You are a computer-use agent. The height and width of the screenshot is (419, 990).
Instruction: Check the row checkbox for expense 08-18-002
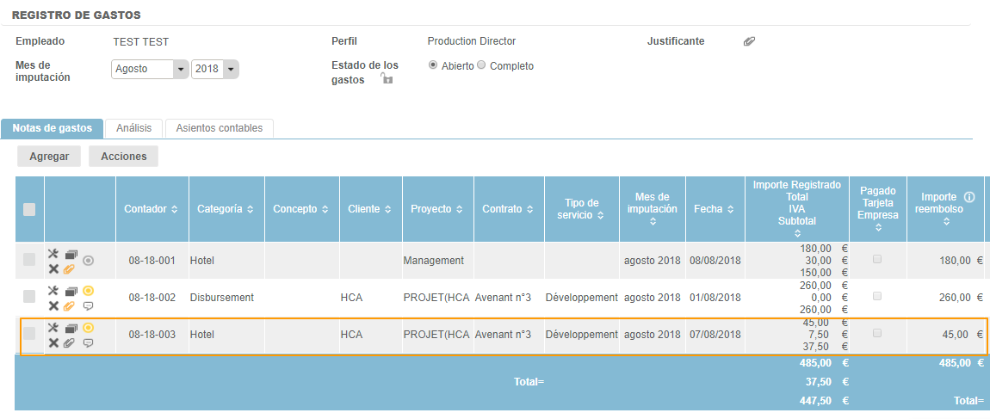click(x=29, y=296)
